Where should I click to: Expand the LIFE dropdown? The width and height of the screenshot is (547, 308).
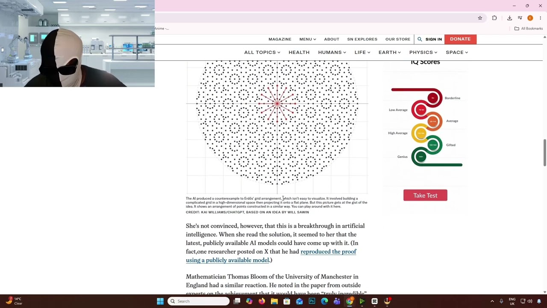(362, 52)
